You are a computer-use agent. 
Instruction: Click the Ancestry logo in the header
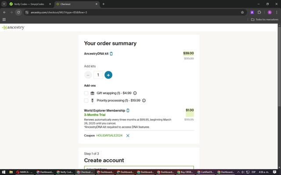[x=13, y=28]
